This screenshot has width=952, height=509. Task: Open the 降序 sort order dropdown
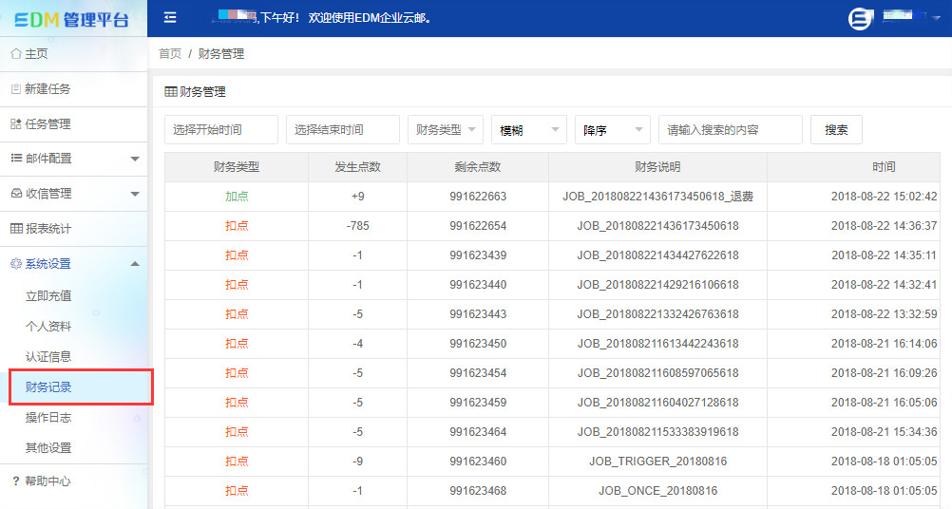612,130
